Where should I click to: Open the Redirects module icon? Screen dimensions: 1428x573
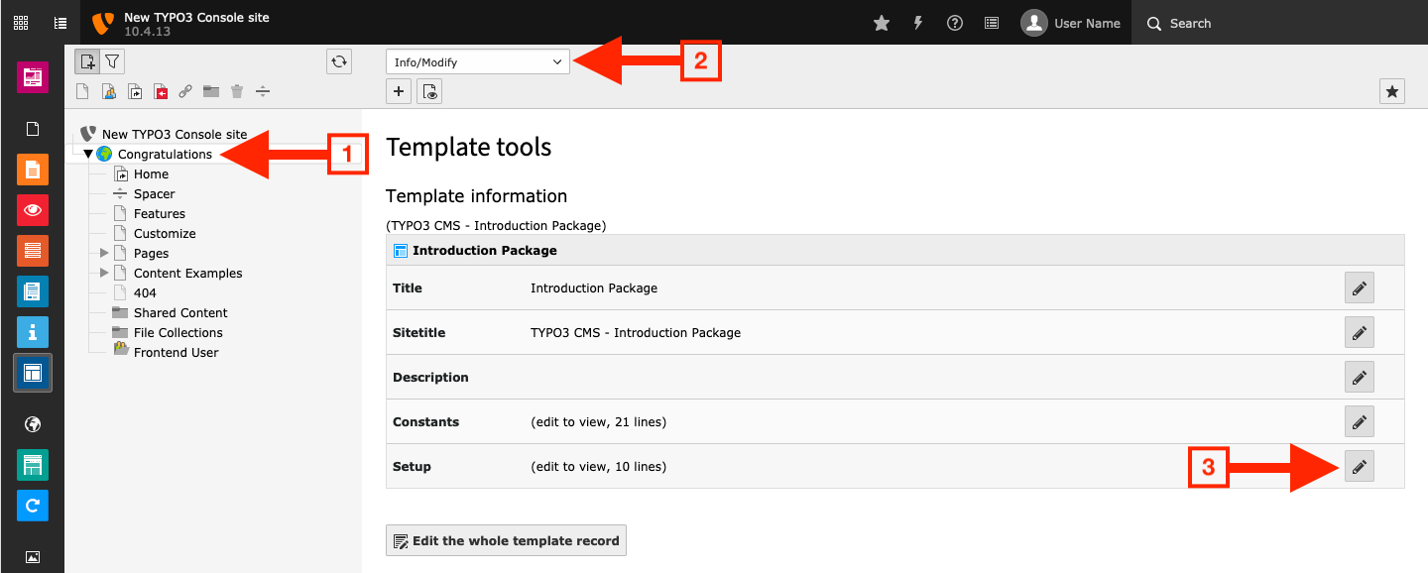33,506
